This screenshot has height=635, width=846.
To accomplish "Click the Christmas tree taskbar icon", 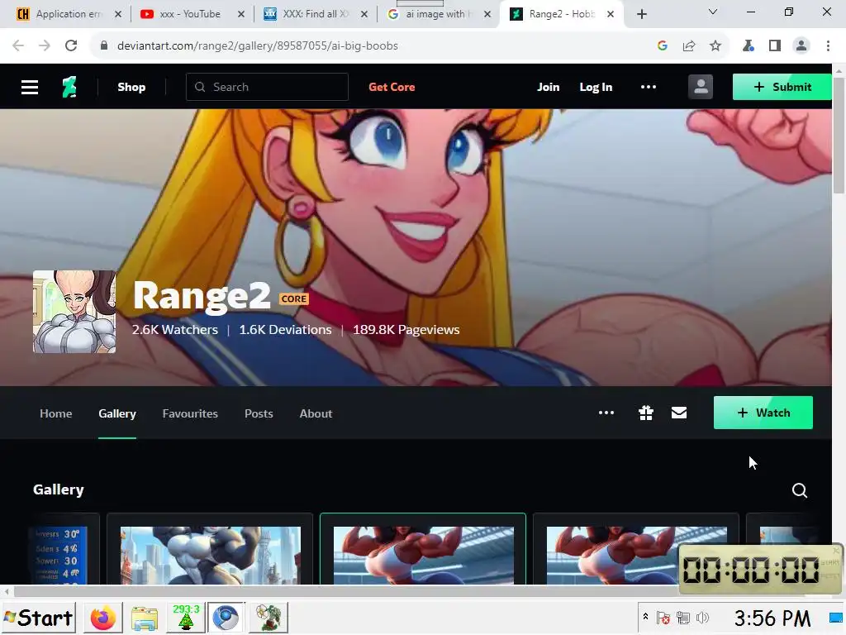I will (x=186, y=618).
